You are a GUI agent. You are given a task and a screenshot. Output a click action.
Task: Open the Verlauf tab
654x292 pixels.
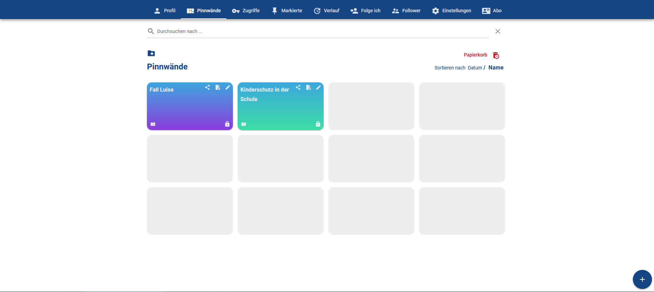326,11
